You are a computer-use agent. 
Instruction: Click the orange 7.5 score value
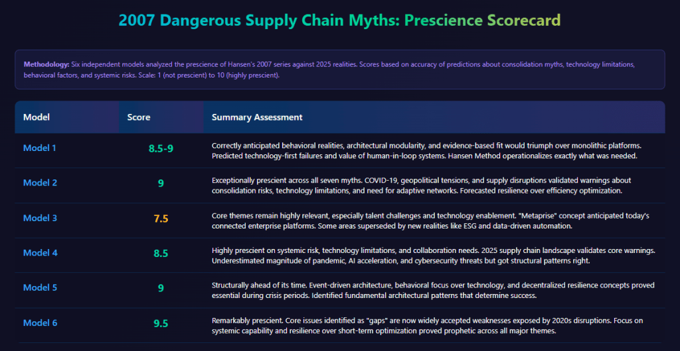point(161,219)
